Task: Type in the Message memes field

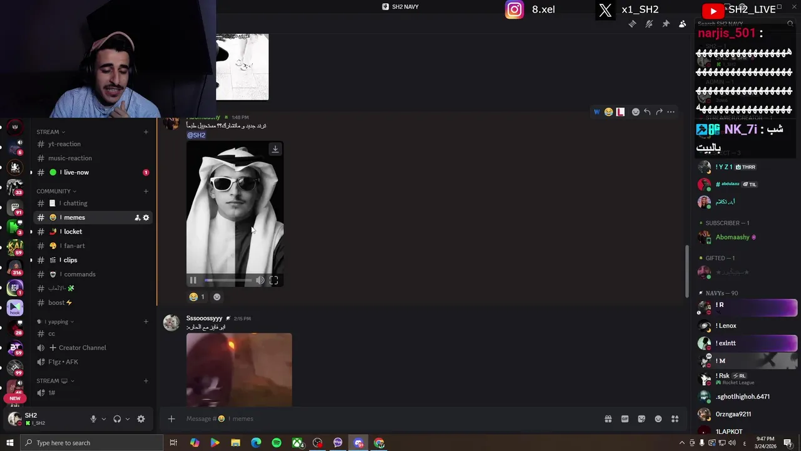Action: pos(388,419)
